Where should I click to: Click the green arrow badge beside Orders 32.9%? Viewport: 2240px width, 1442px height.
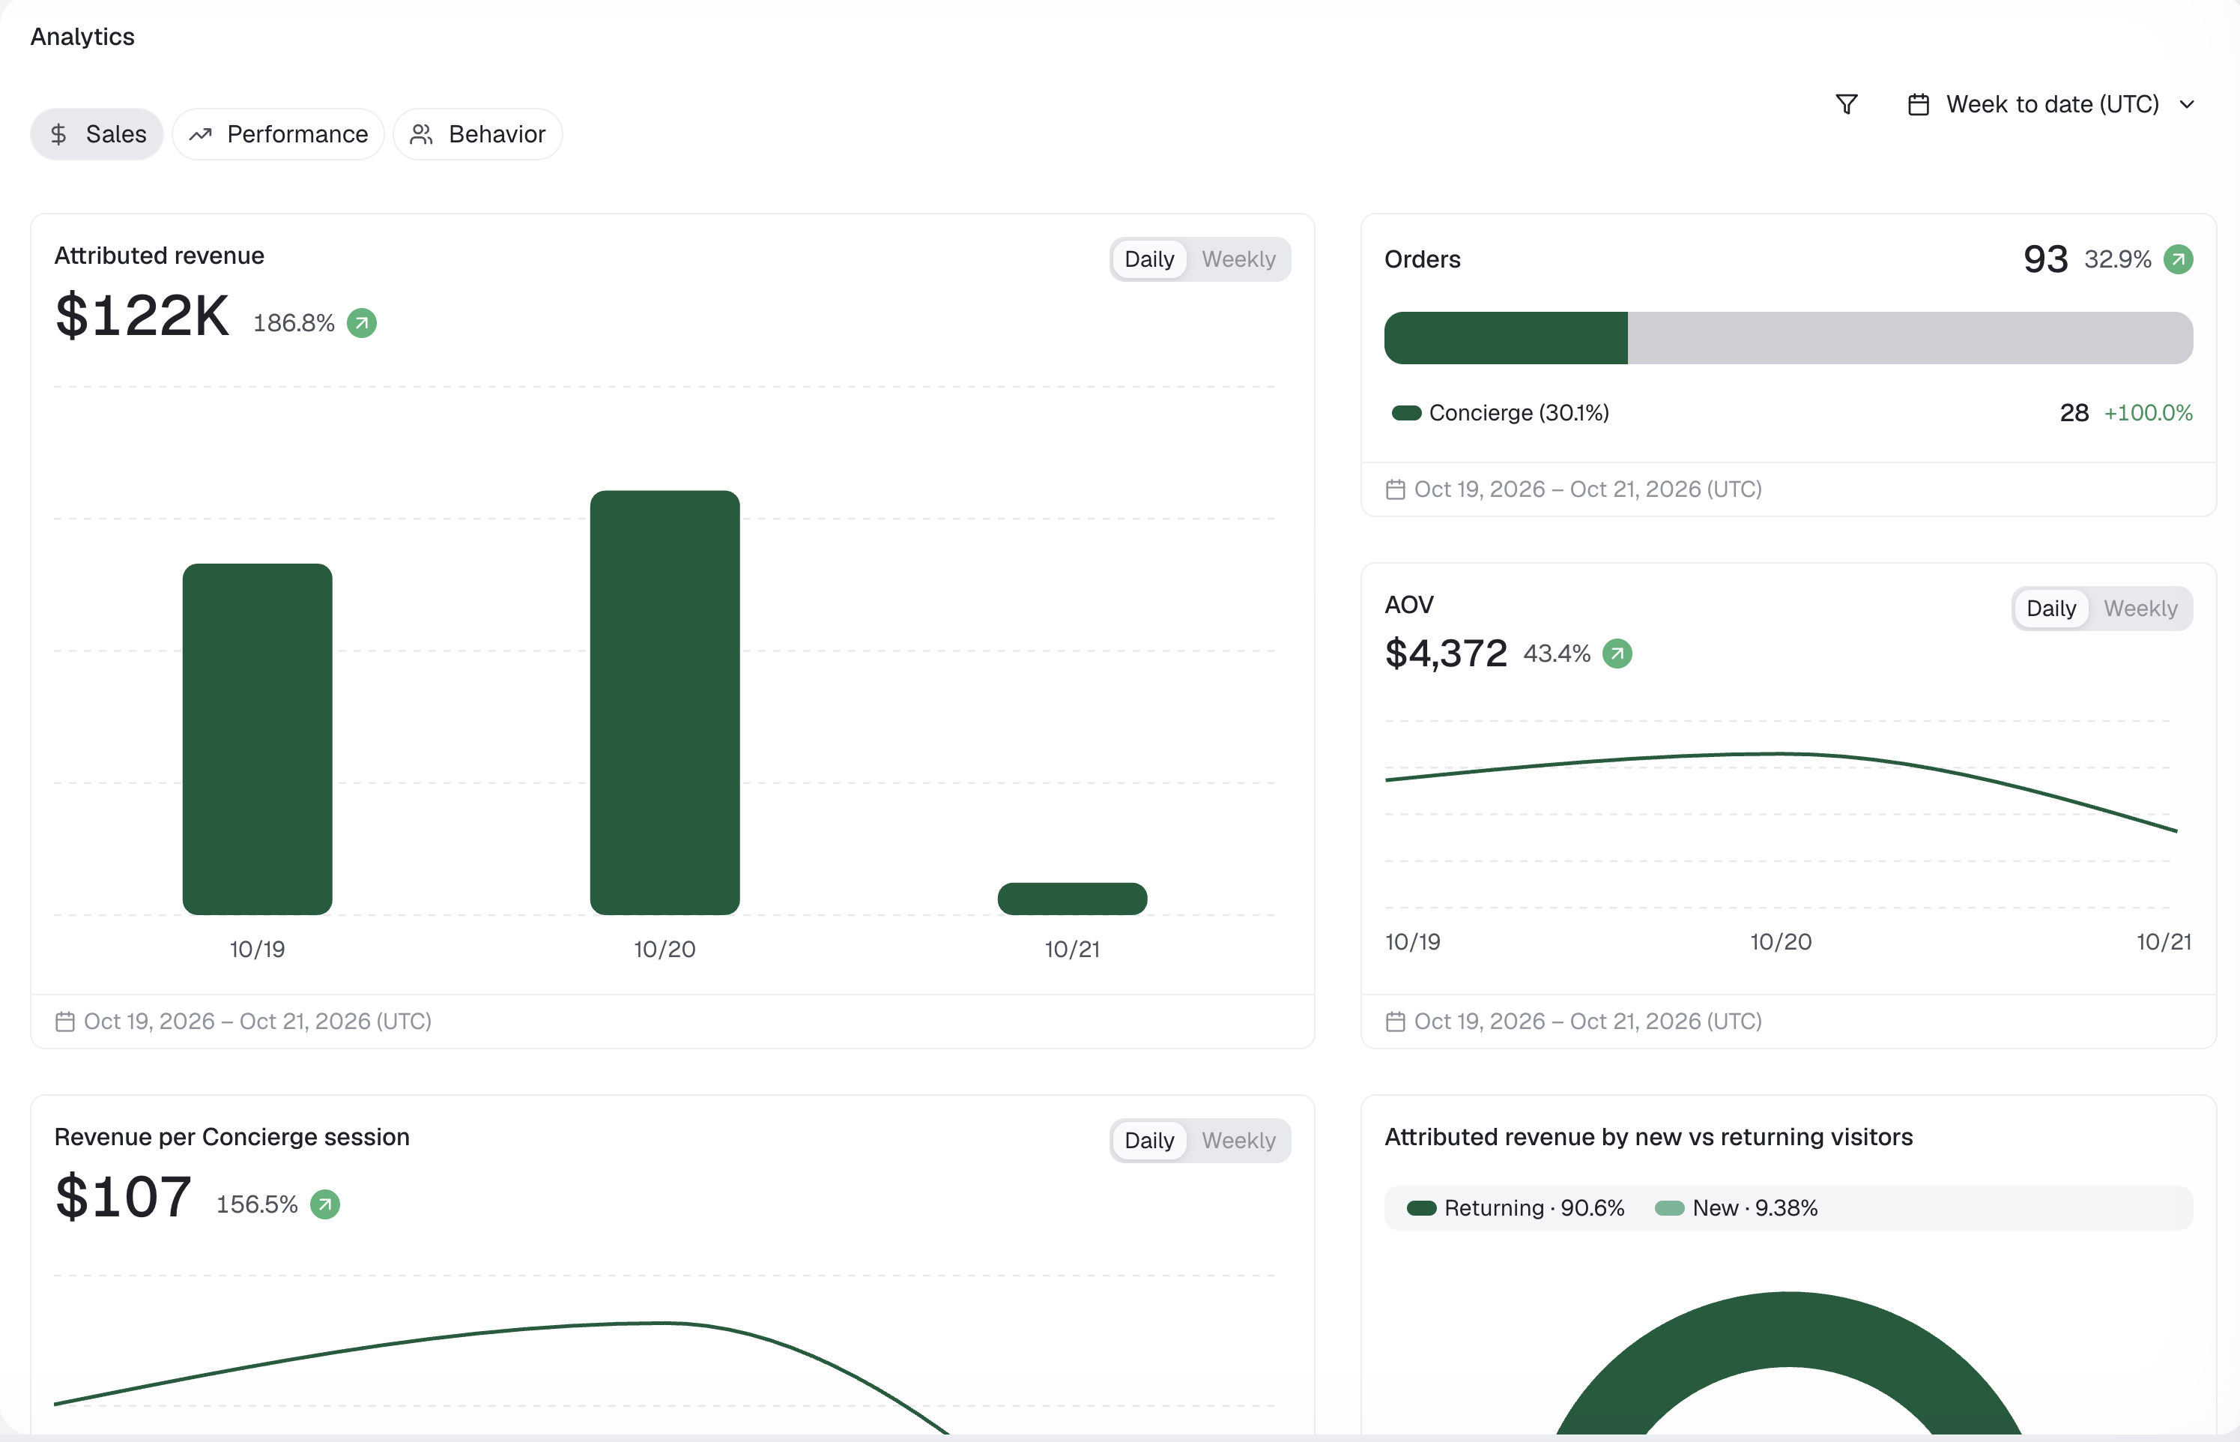pyautogui.click(x=2179, y=259)
